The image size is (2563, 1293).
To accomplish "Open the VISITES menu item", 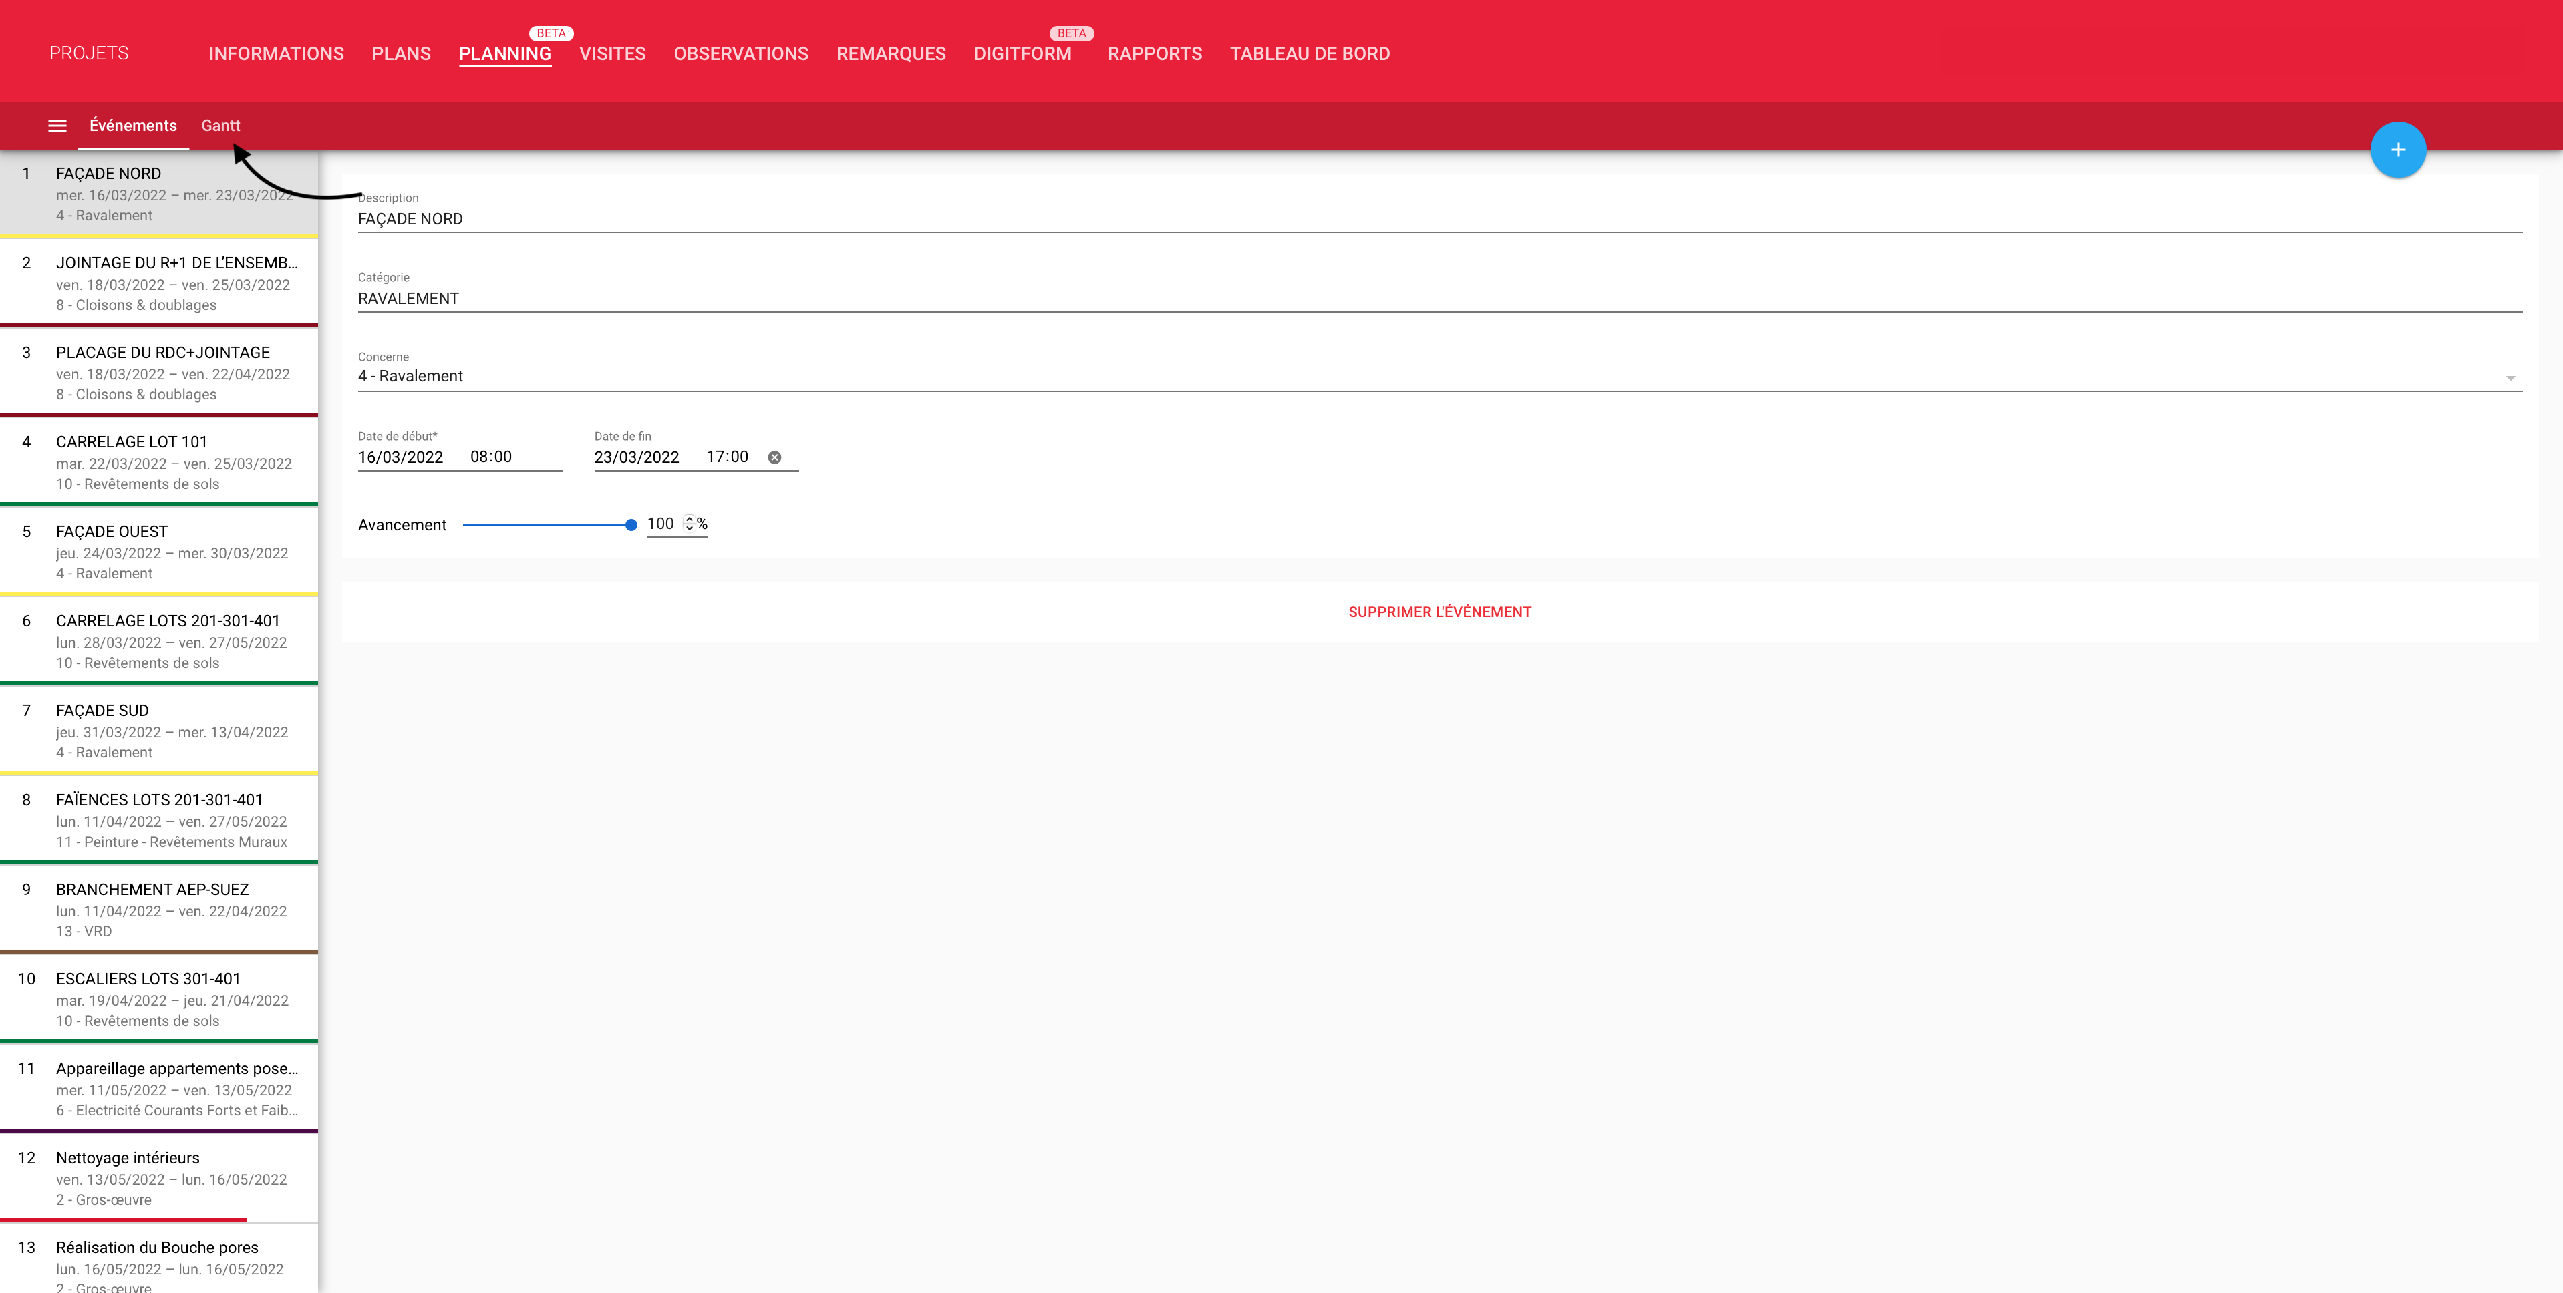I will tap(612, 53).
